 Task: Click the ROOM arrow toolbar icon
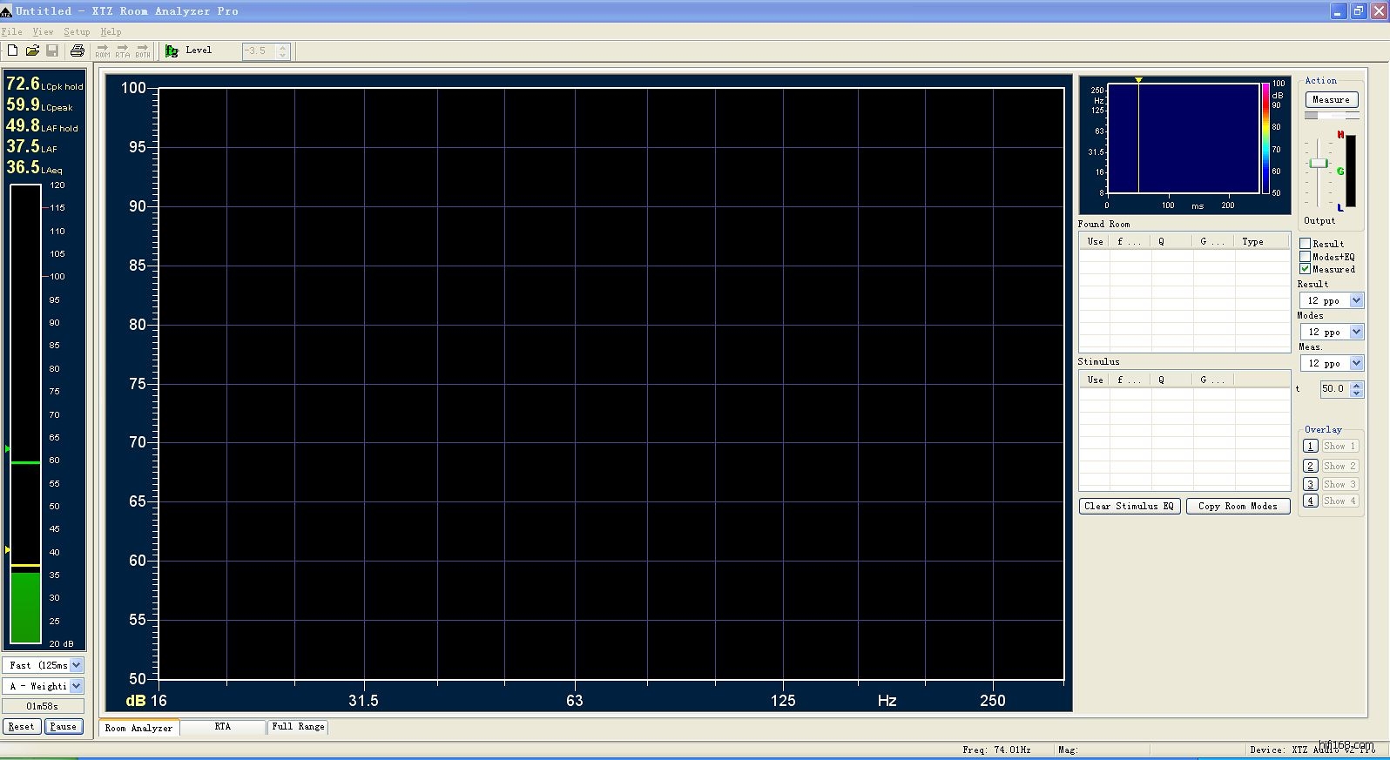coord(103,50)
